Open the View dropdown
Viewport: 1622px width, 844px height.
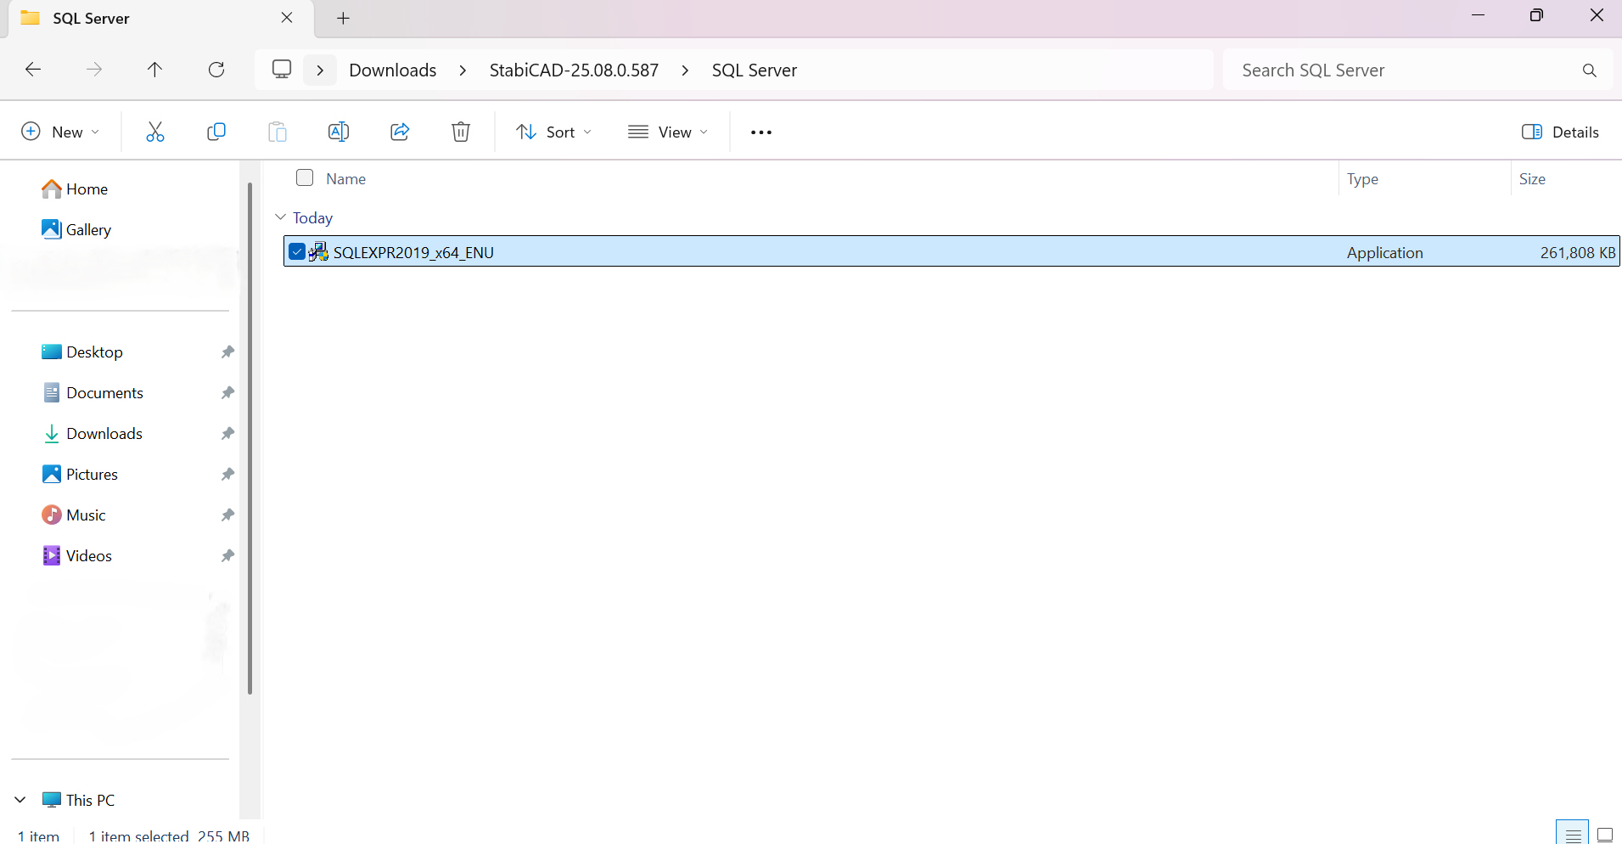(668, 132)
